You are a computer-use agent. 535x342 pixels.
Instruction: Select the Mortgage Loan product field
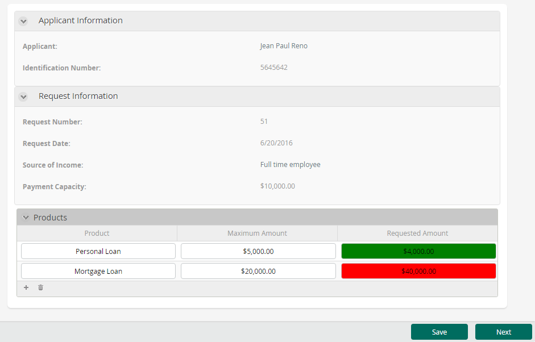click(x=98, y=271)
